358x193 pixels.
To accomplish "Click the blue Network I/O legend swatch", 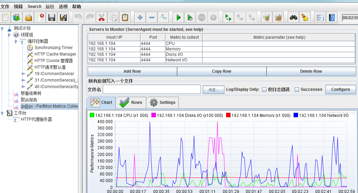I will click(x=296, y=115).
